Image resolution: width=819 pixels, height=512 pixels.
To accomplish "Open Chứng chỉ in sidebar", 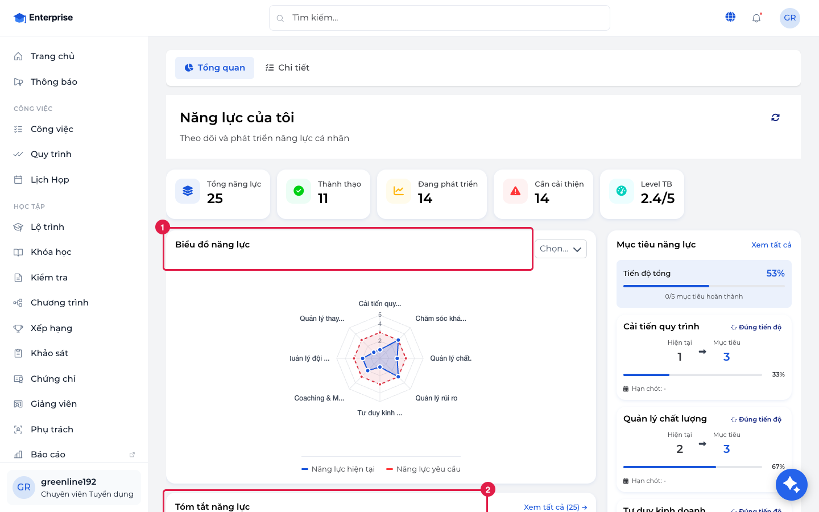I will (x=74, y=379).
